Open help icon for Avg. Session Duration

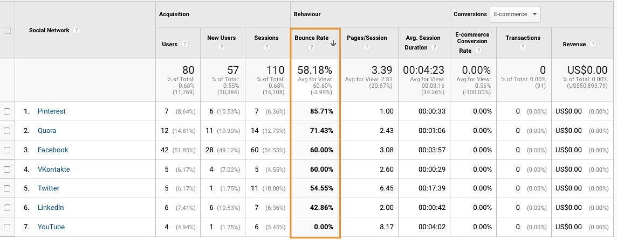click(x=434, y=47)
